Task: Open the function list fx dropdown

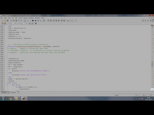Action: (41, 20)
